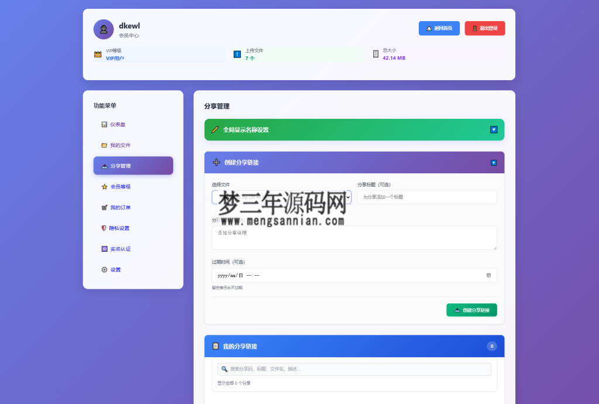
Task: Open the 设置 gear icon
Action: click(104, 269)
